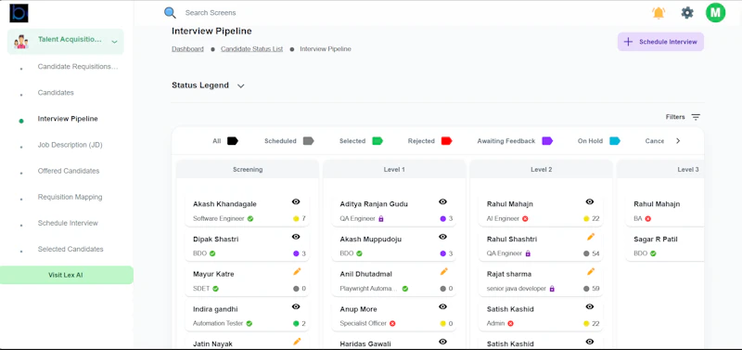Screen dimensions: 742x350
Task: Expand the Status Legend chevron
Action: coord(241,86)
